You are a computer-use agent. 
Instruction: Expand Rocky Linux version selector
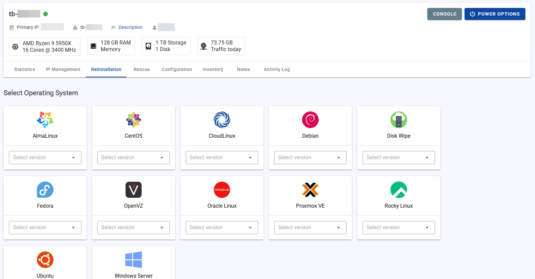(399, 228)
